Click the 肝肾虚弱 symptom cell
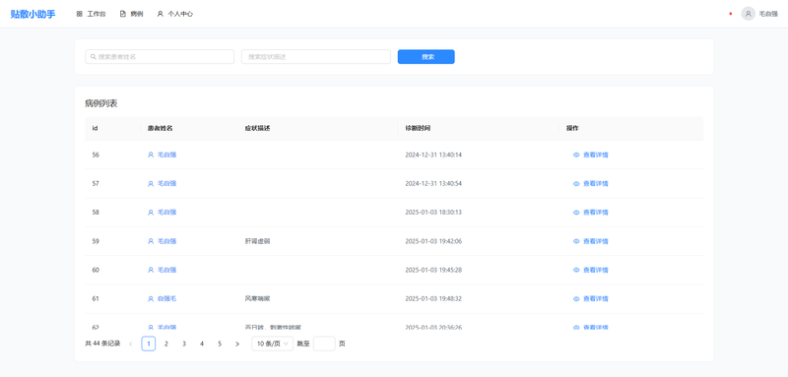788x377 pixels. coord(258,241)
